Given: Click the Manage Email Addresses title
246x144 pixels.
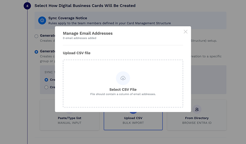Looking at the screenshot, I should 88,33.
